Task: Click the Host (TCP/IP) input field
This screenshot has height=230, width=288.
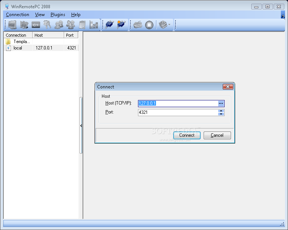Action: tap(178, 103)
